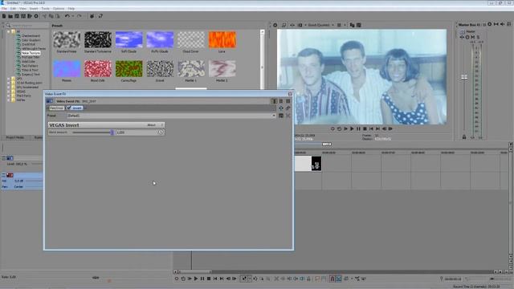Click the Video Output FX icon above preview
The height and width of the screenshot is (289, 514).
click(292, 25)
